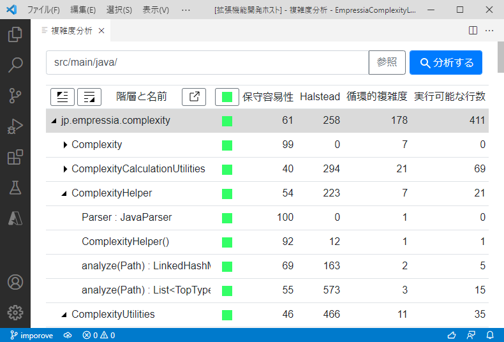Select the 複雑度分析 editor tab
This screenshot has height=342, width=504.
(71, 31)
